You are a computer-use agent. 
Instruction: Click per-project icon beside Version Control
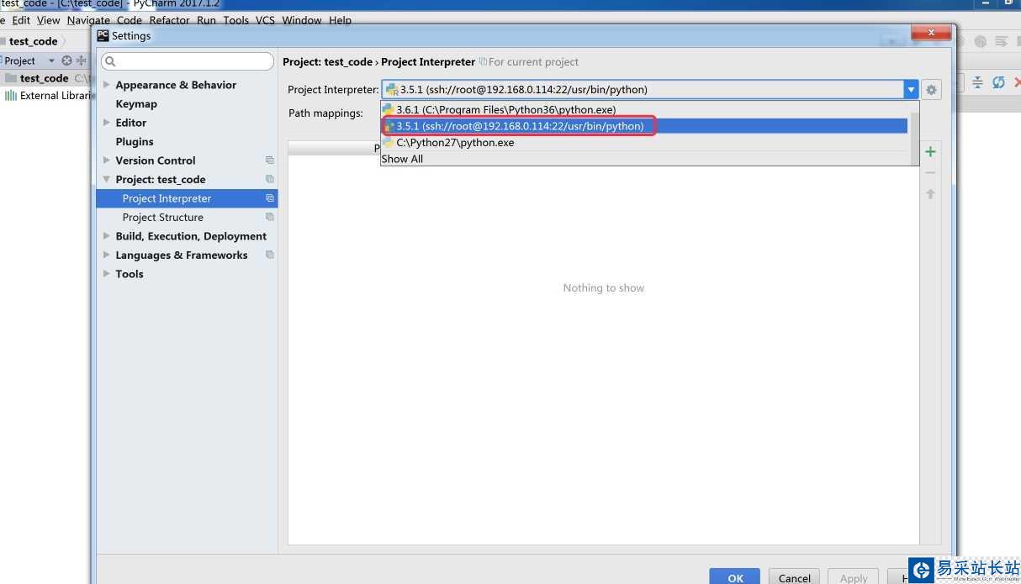(x=270, y=160)
